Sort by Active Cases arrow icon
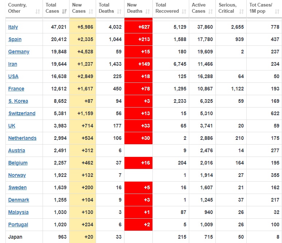This screenshot has height=243, width=282. point(211,12)
